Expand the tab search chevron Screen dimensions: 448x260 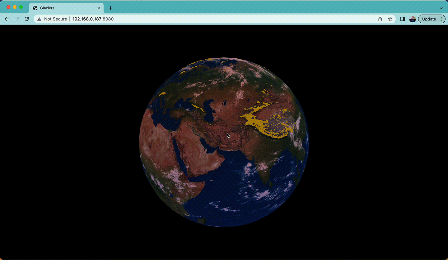click(441, 8)
